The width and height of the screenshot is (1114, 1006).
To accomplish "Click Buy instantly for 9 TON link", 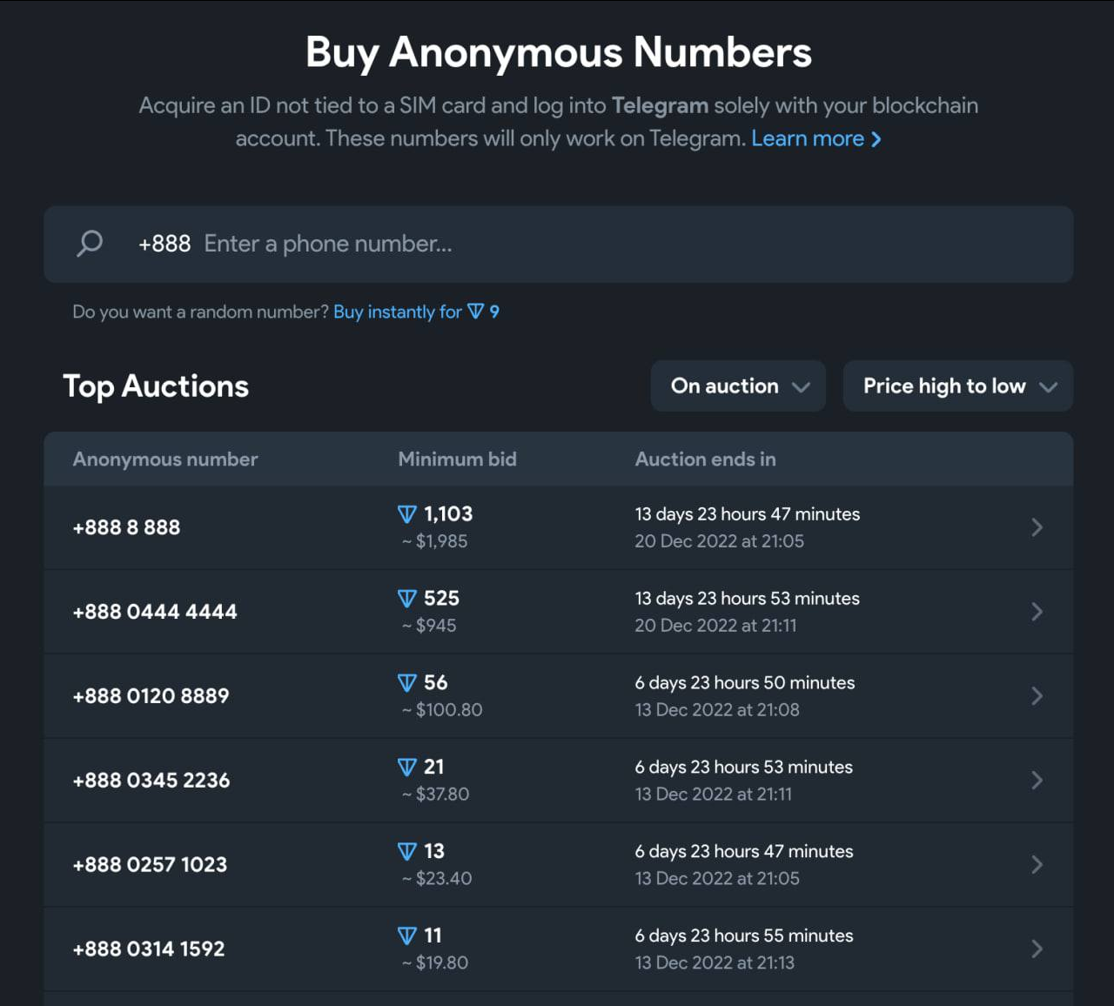I will click(416, 312).
